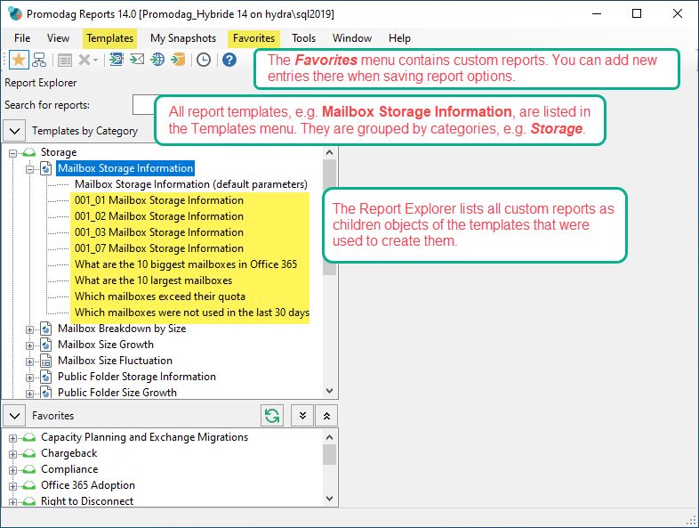Screen dimensions: 699x528
Task: Click the grayed list/table toolbar icon
Action: pyautogui.click(x=65, y=60)
